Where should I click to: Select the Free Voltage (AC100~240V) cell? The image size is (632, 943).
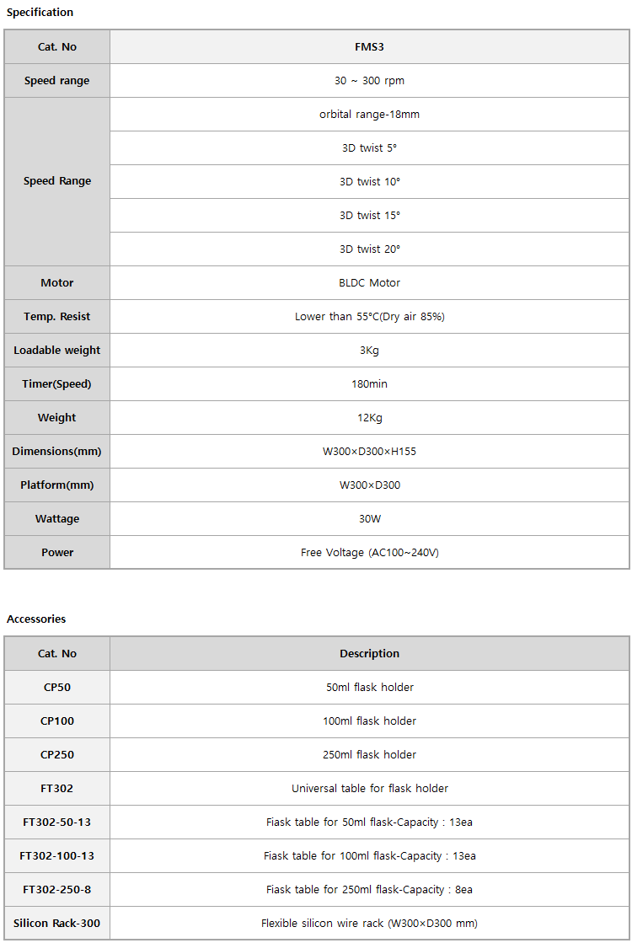tap(369, 552)
